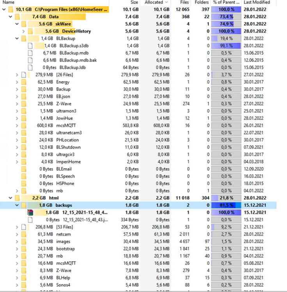The height and width of the screenshot is (292, 287).
Task: Click the BLBackup.mdb.bak file icon
Action: click(x=30, y=60)
